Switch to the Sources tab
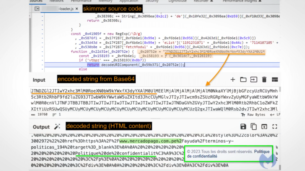 (x=36, y=1)
